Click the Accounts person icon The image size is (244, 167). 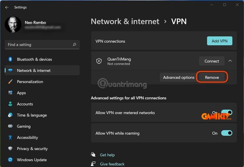click(10, 104)
